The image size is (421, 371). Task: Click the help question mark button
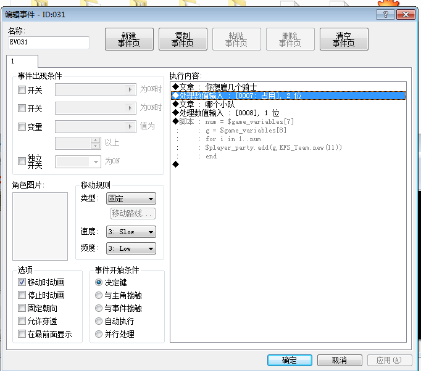[385, 14]
